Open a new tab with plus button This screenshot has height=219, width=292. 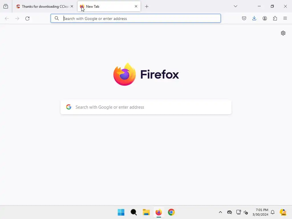coord(147,7)
